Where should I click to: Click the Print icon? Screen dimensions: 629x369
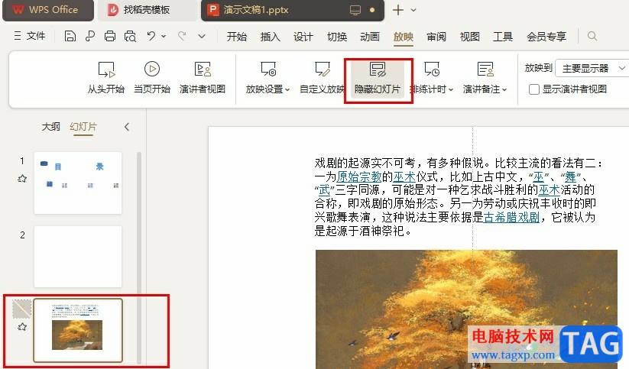coord(110,37)
